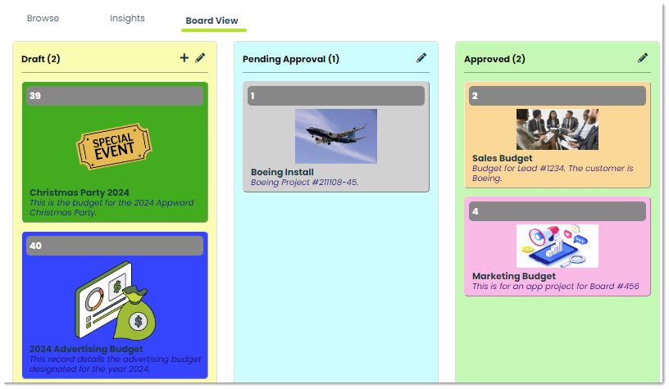Click the advertising budget record description text
The width and height of the screenshot is (669, 389).
point(116,364)
